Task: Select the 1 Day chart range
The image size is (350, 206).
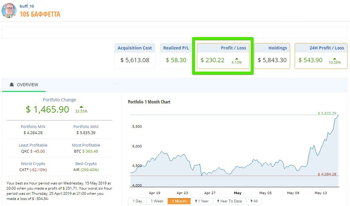Action: (137, 201)
